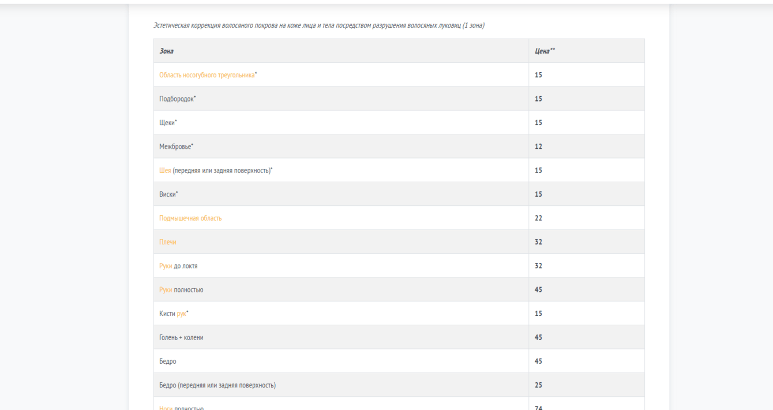Viewport: 773px width, 410px height.
Task: Follow the "Шея" link
Action: pos(165,171)
